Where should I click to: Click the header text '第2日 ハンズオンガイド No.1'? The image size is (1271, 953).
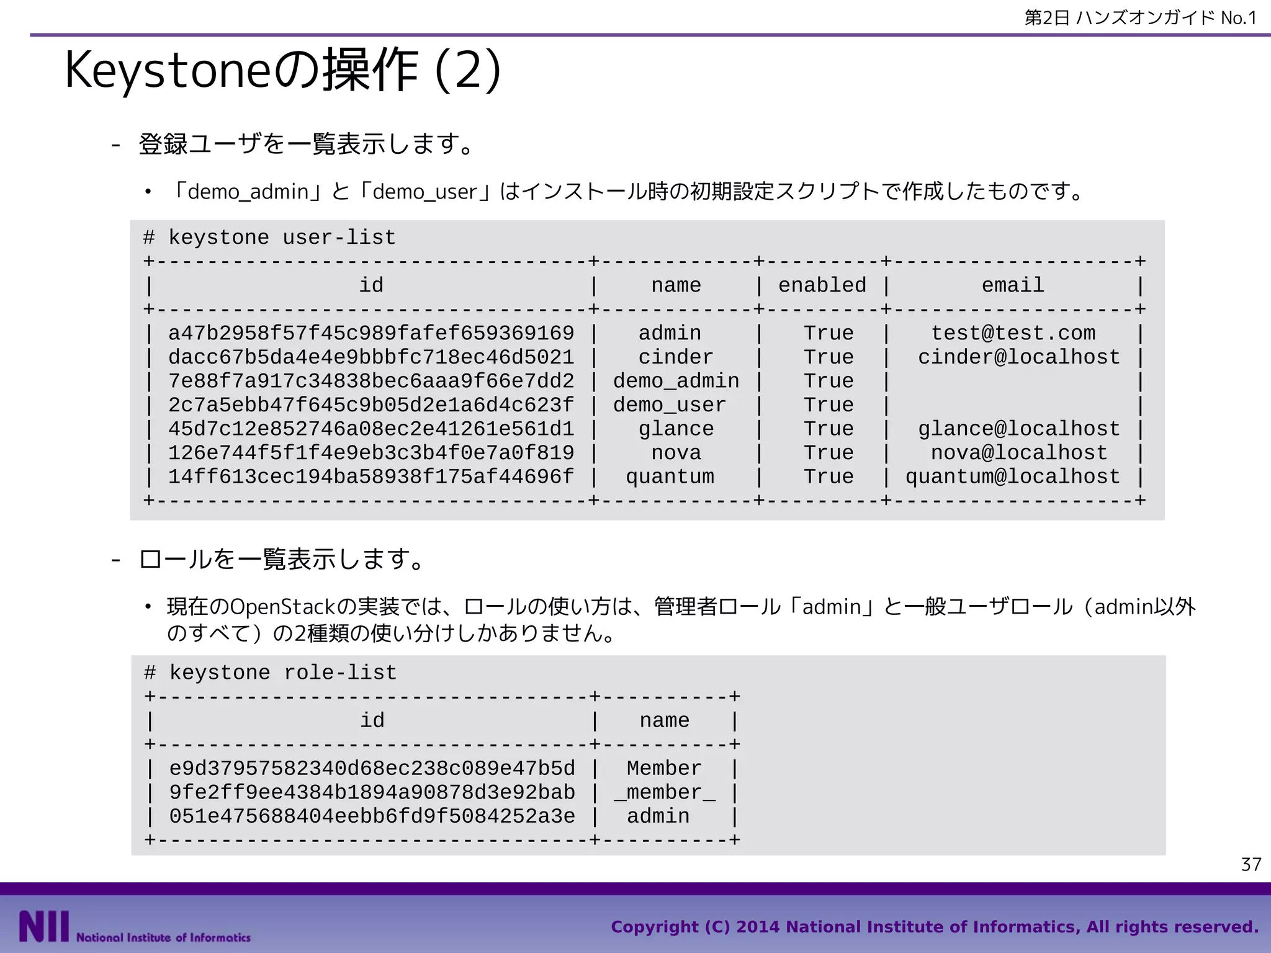pos(1141,18)
